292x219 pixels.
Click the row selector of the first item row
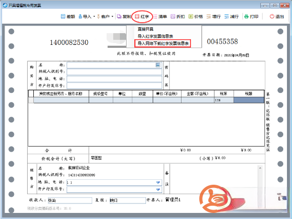pos(31,100)
